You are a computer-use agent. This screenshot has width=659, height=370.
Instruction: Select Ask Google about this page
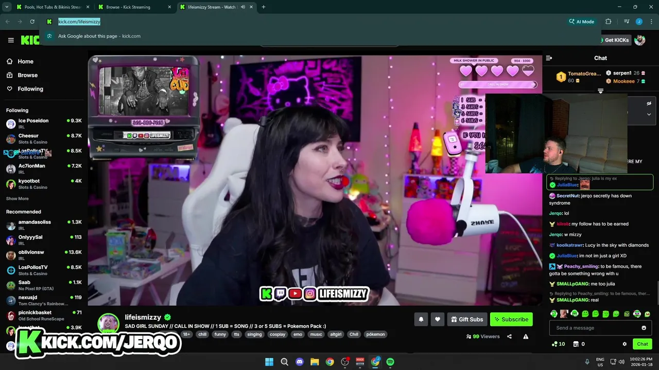point(99,36)
